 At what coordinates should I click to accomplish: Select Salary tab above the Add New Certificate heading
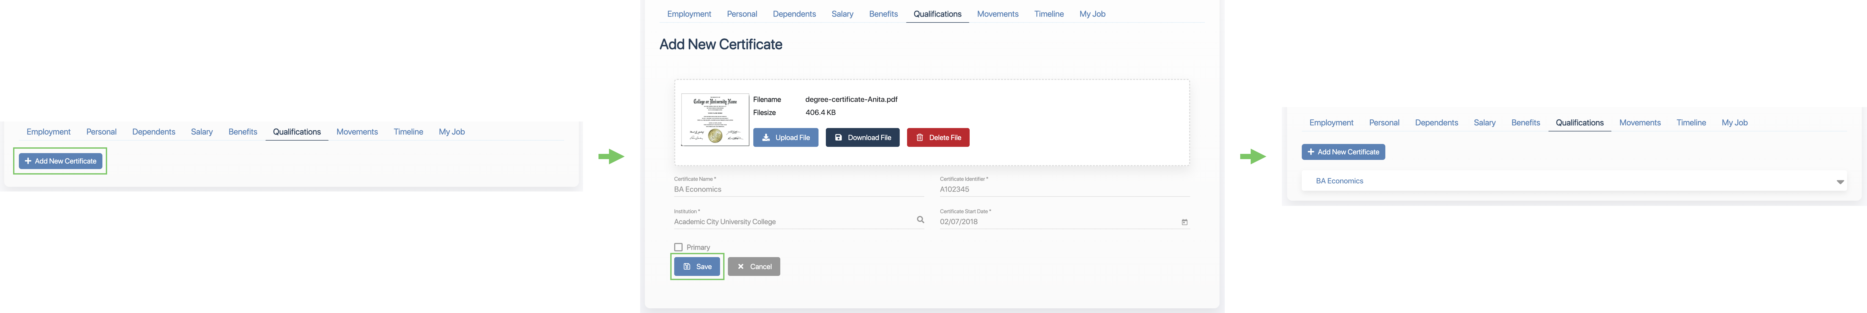pos(842,14)
